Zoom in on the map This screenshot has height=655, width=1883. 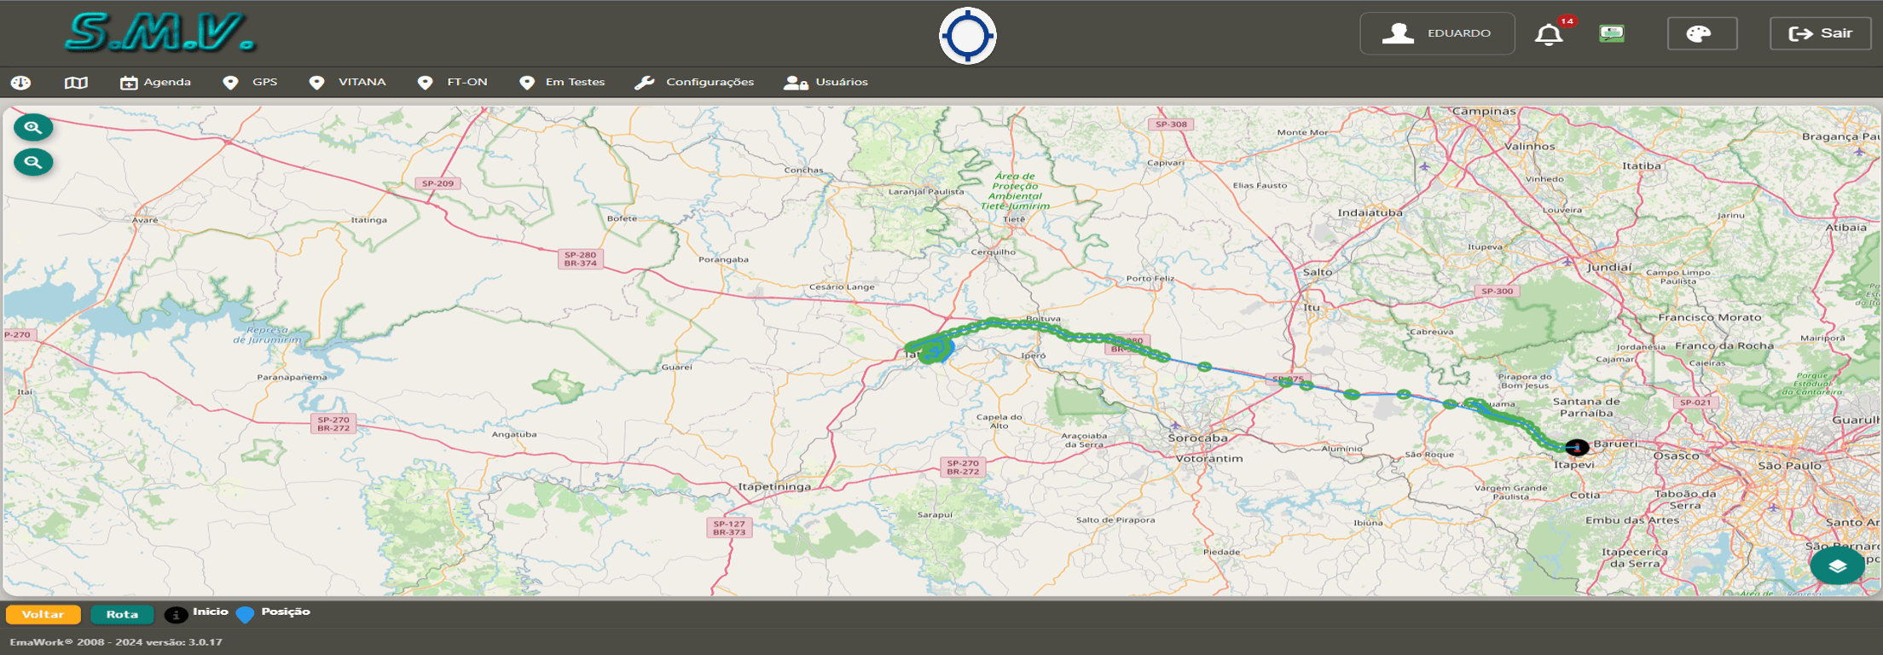(33, 128)
